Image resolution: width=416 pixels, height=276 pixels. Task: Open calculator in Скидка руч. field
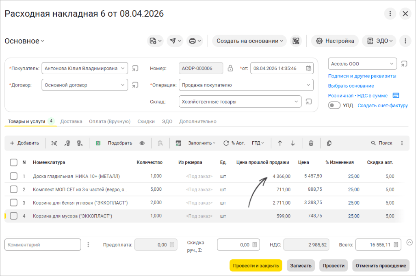tap(255, 244)
